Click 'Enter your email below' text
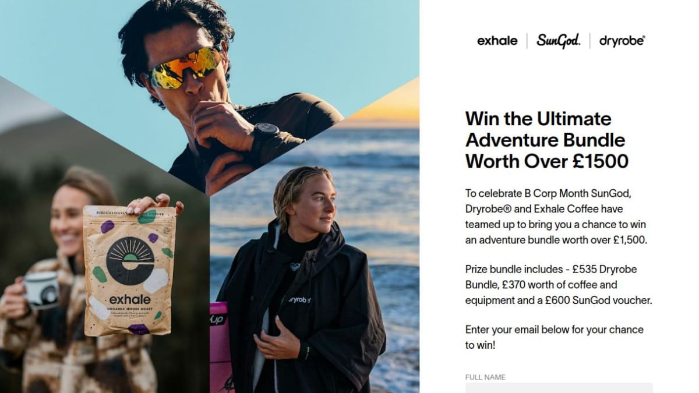 click(x=554, y=337)
